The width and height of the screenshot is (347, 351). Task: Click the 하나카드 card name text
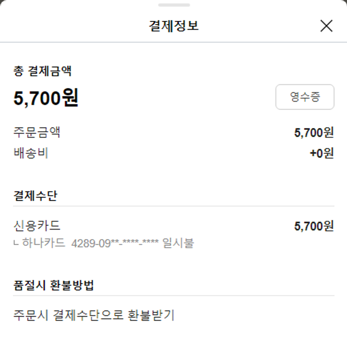44,243
